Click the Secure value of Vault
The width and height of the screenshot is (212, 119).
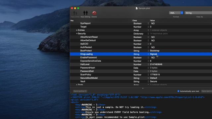[x=153, y=81]
